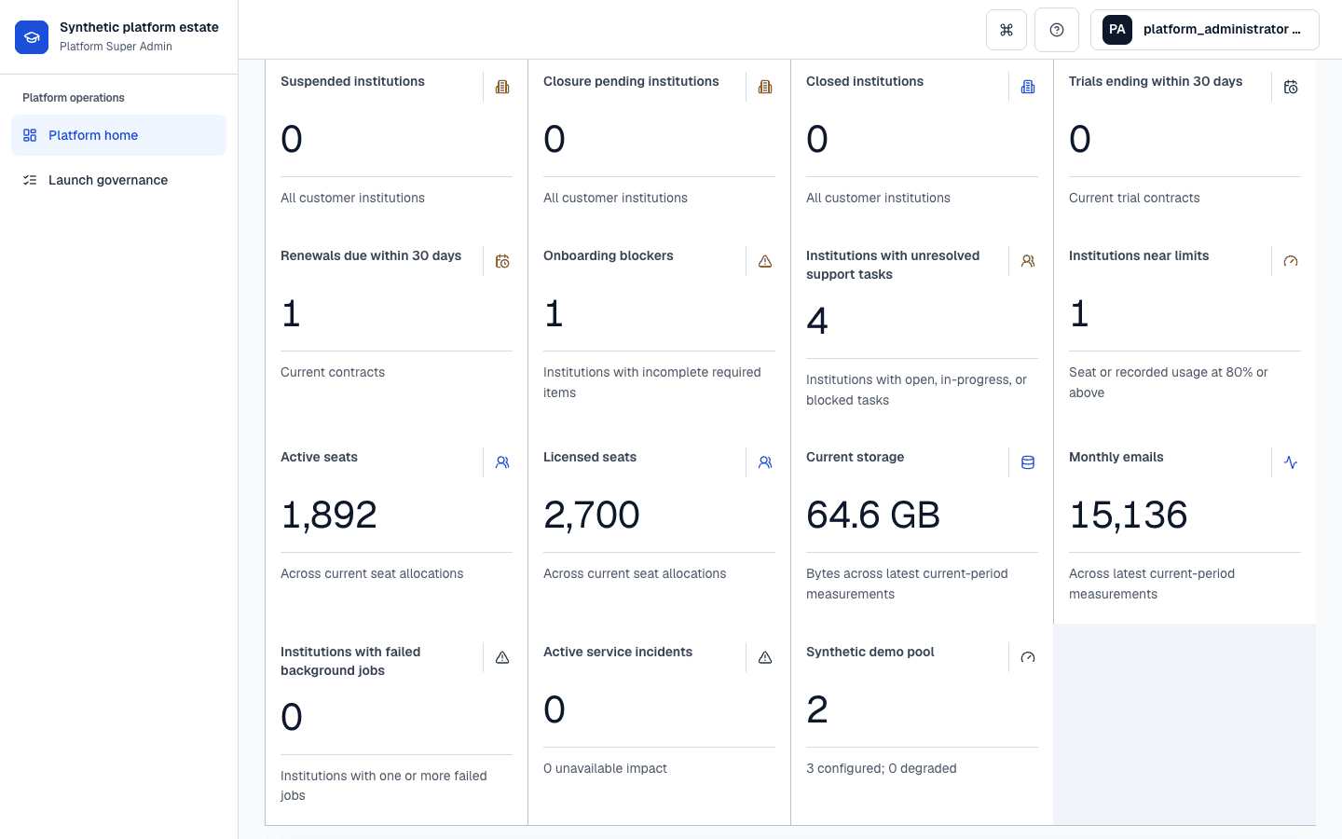
Task: Click 'Current contracts' description under Renewals
Action: click(x=333, y=372)
